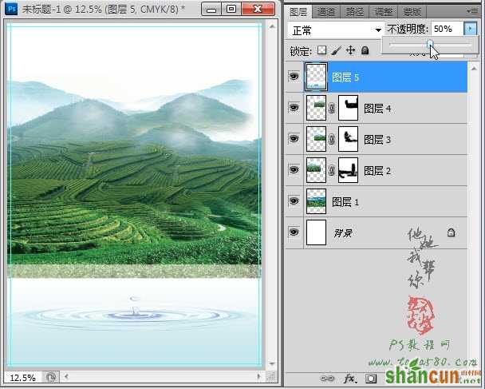
Task: Select layer name 图层 2
Action: coord(377,171)
